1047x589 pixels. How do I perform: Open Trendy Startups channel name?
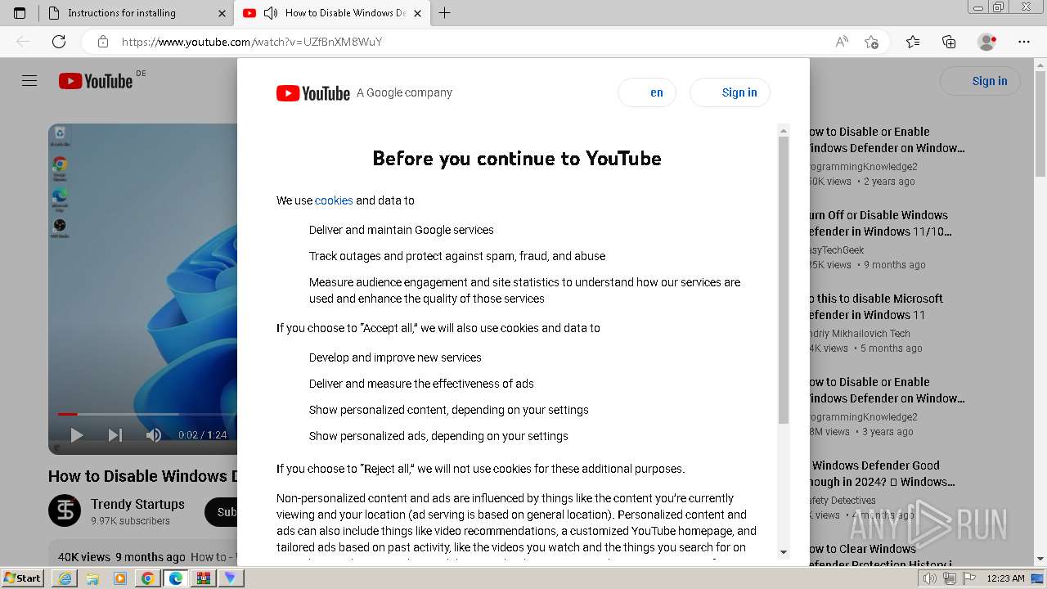(x=137, y=504)
